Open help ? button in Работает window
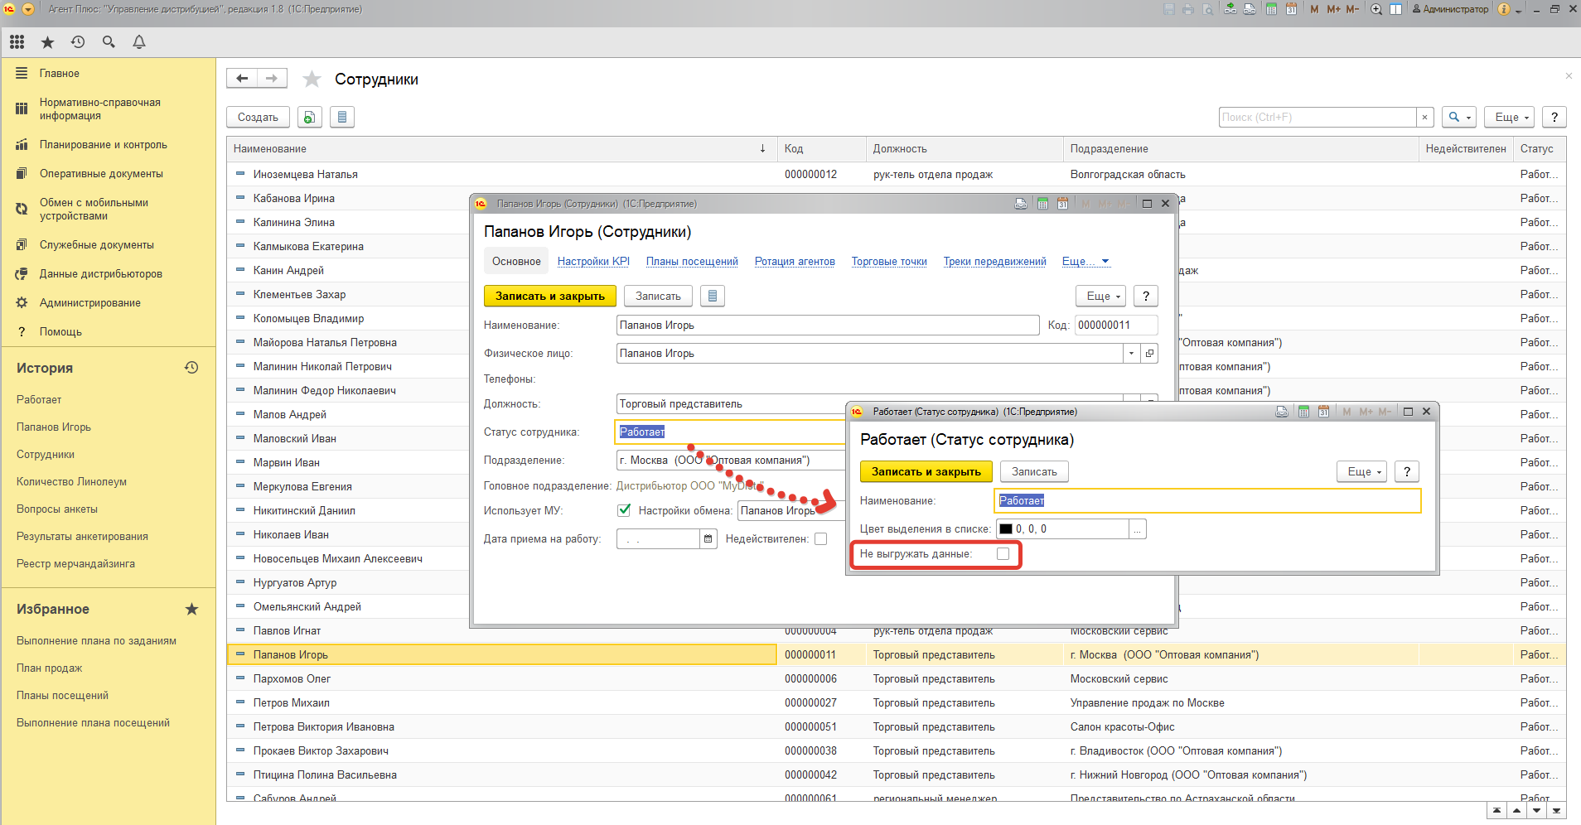The height and width of the screenshot is (825, 1581). tap(1407, 471)
